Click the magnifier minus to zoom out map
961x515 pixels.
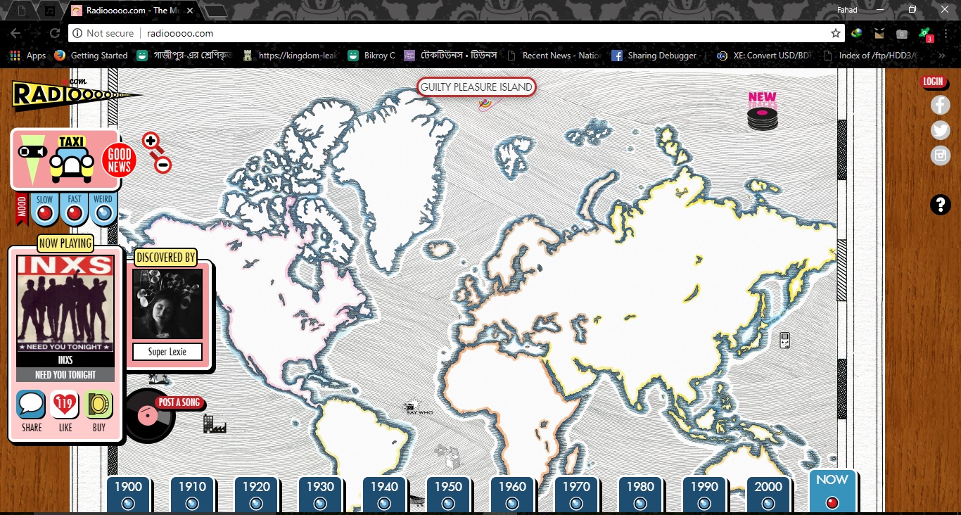pyautogui.click(x=163, y=165)
